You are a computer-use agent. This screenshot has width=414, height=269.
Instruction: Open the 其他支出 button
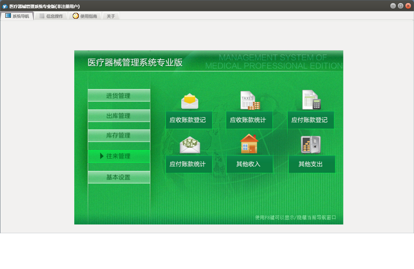[312, 164]
